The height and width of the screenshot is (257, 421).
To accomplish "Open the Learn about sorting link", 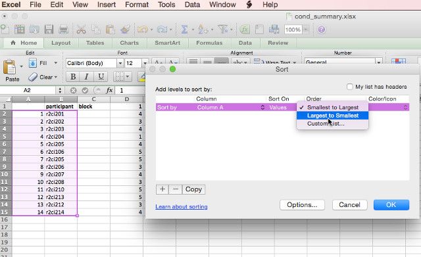I will 182,206.
